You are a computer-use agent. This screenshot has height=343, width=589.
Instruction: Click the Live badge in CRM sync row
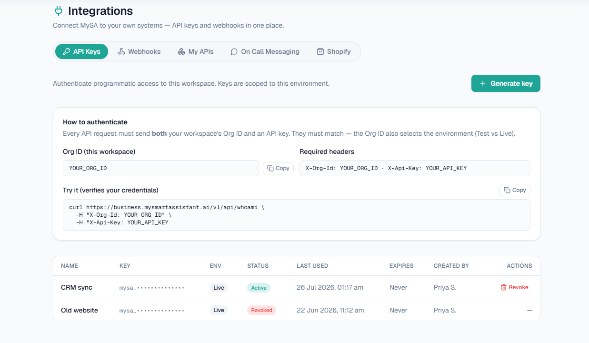tap(219, 288)
